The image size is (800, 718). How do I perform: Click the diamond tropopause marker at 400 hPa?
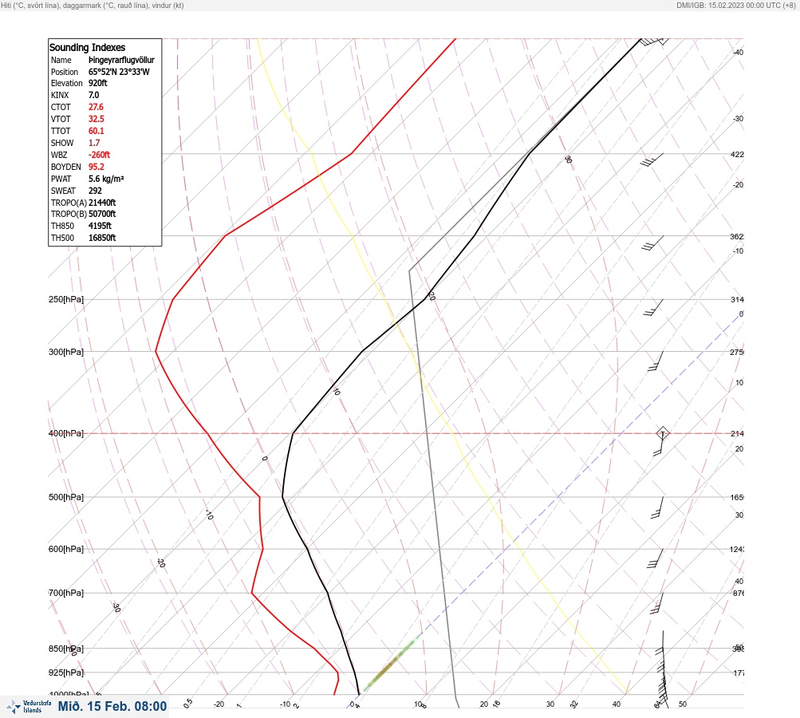(x=662, y=434)
